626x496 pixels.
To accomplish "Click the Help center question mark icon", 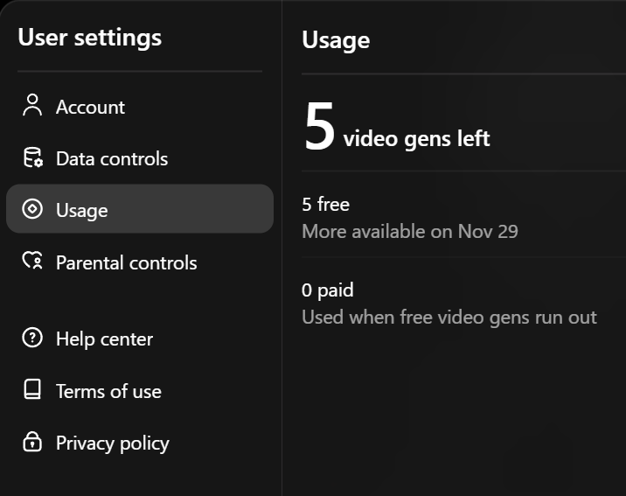I will tap(32, 339).
